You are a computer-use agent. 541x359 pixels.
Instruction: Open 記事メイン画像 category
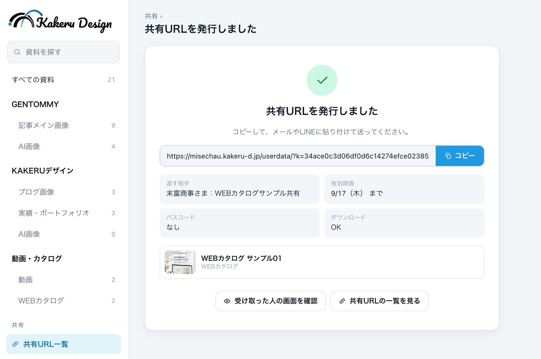64,126
